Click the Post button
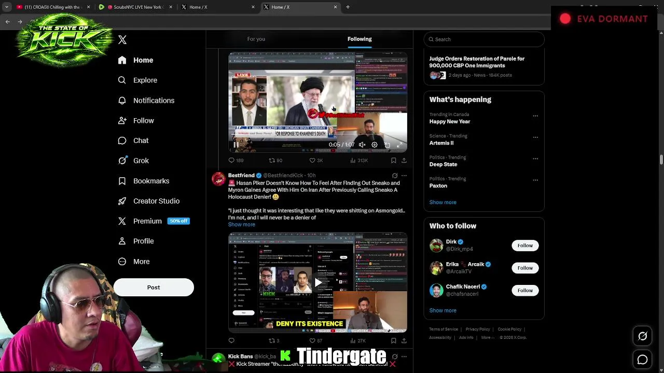Viewport: 664px width, 373px height. 154,288
